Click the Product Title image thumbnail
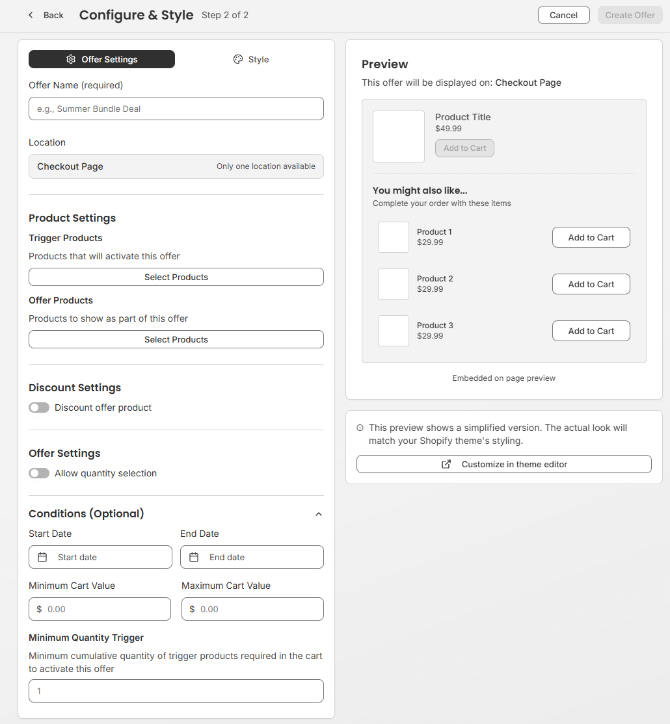The width and height of the screenshot is (670, 724). 398,136
